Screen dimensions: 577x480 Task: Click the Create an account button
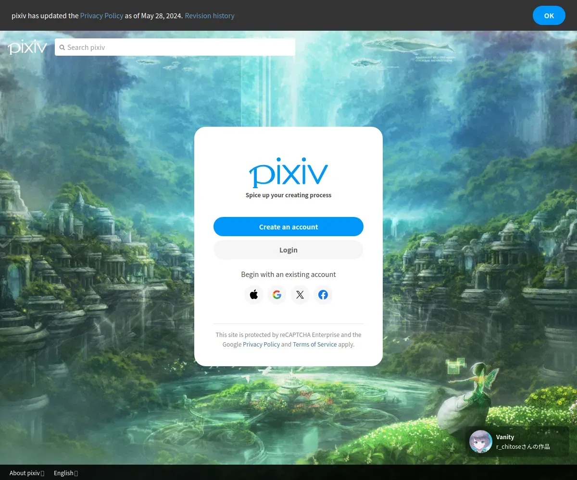(x=288, y=227)
